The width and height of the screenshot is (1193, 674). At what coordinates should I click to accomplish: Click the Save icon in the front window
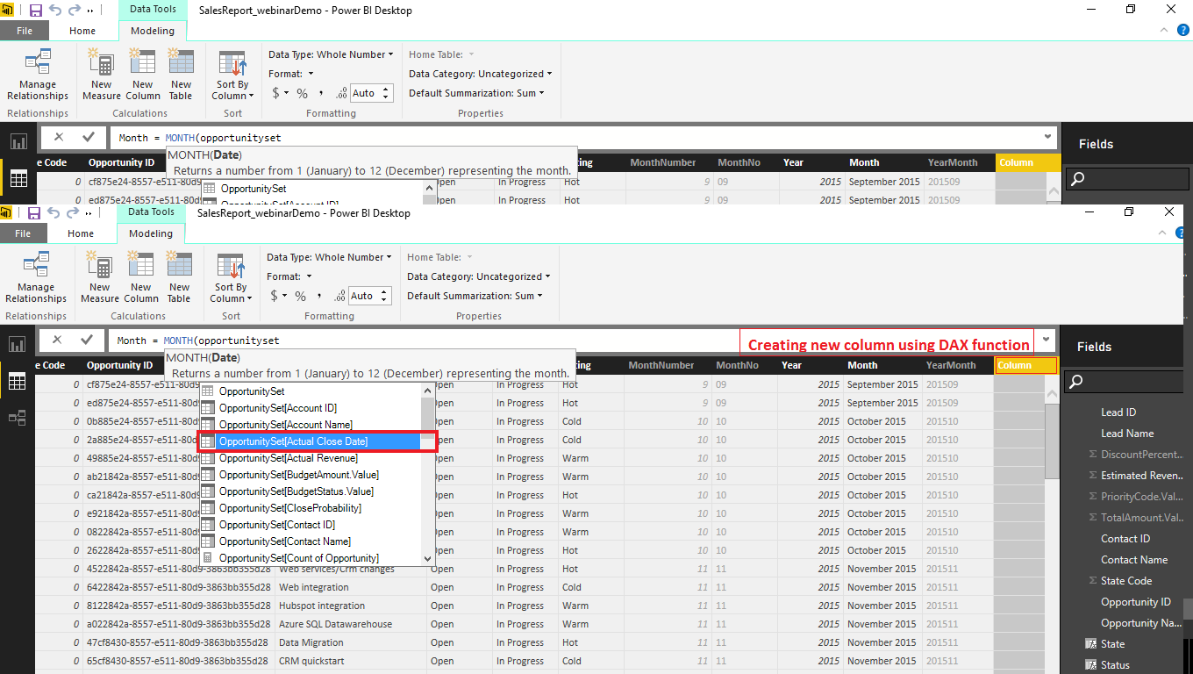34,213
